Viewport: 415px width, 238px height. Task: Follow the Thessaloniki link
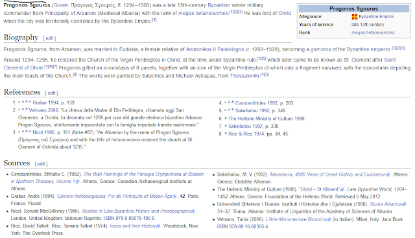click(244, 76)
